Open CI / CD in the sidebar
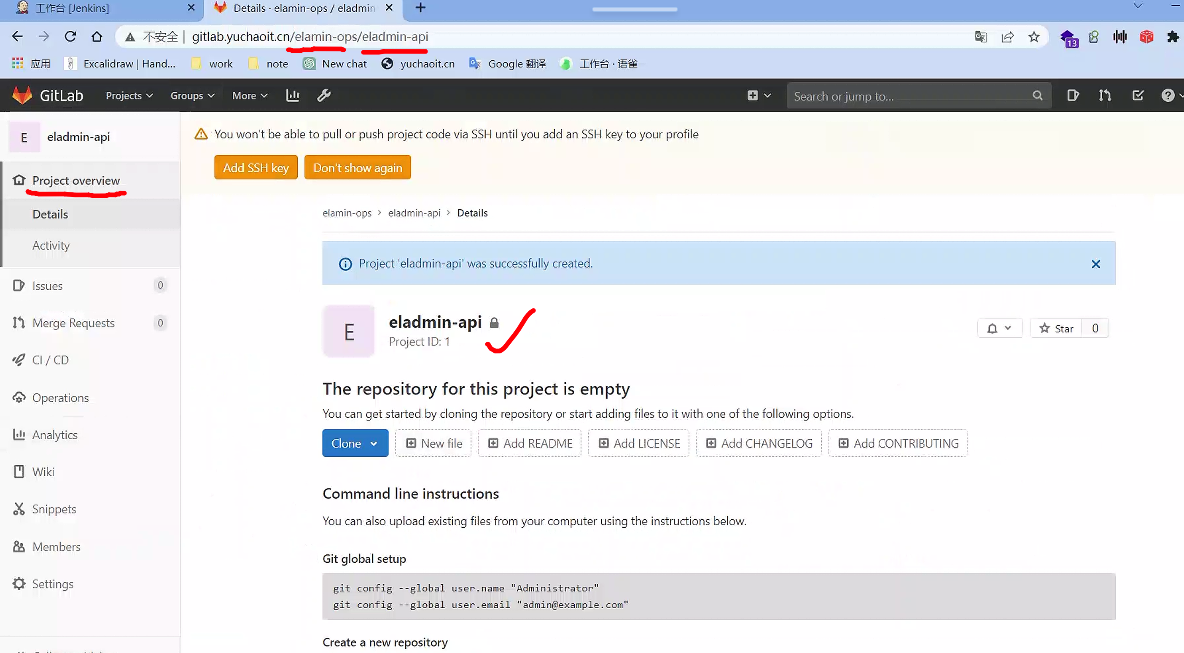Image resolution: width=1184 pixels, height=653 pixels. pos(50,360)
